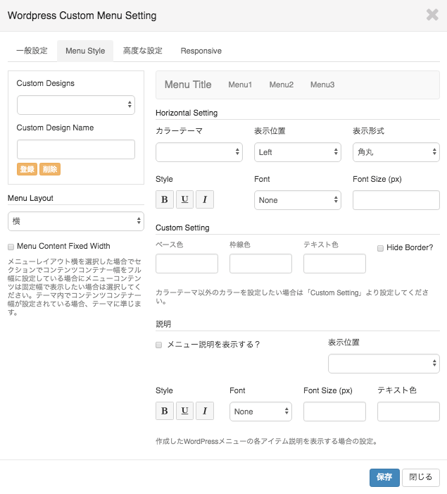Image resolution: width=447 pixels, height=494 pixels.
Task: Switch to the 高度な設定 tab
Action: [143, 51]
